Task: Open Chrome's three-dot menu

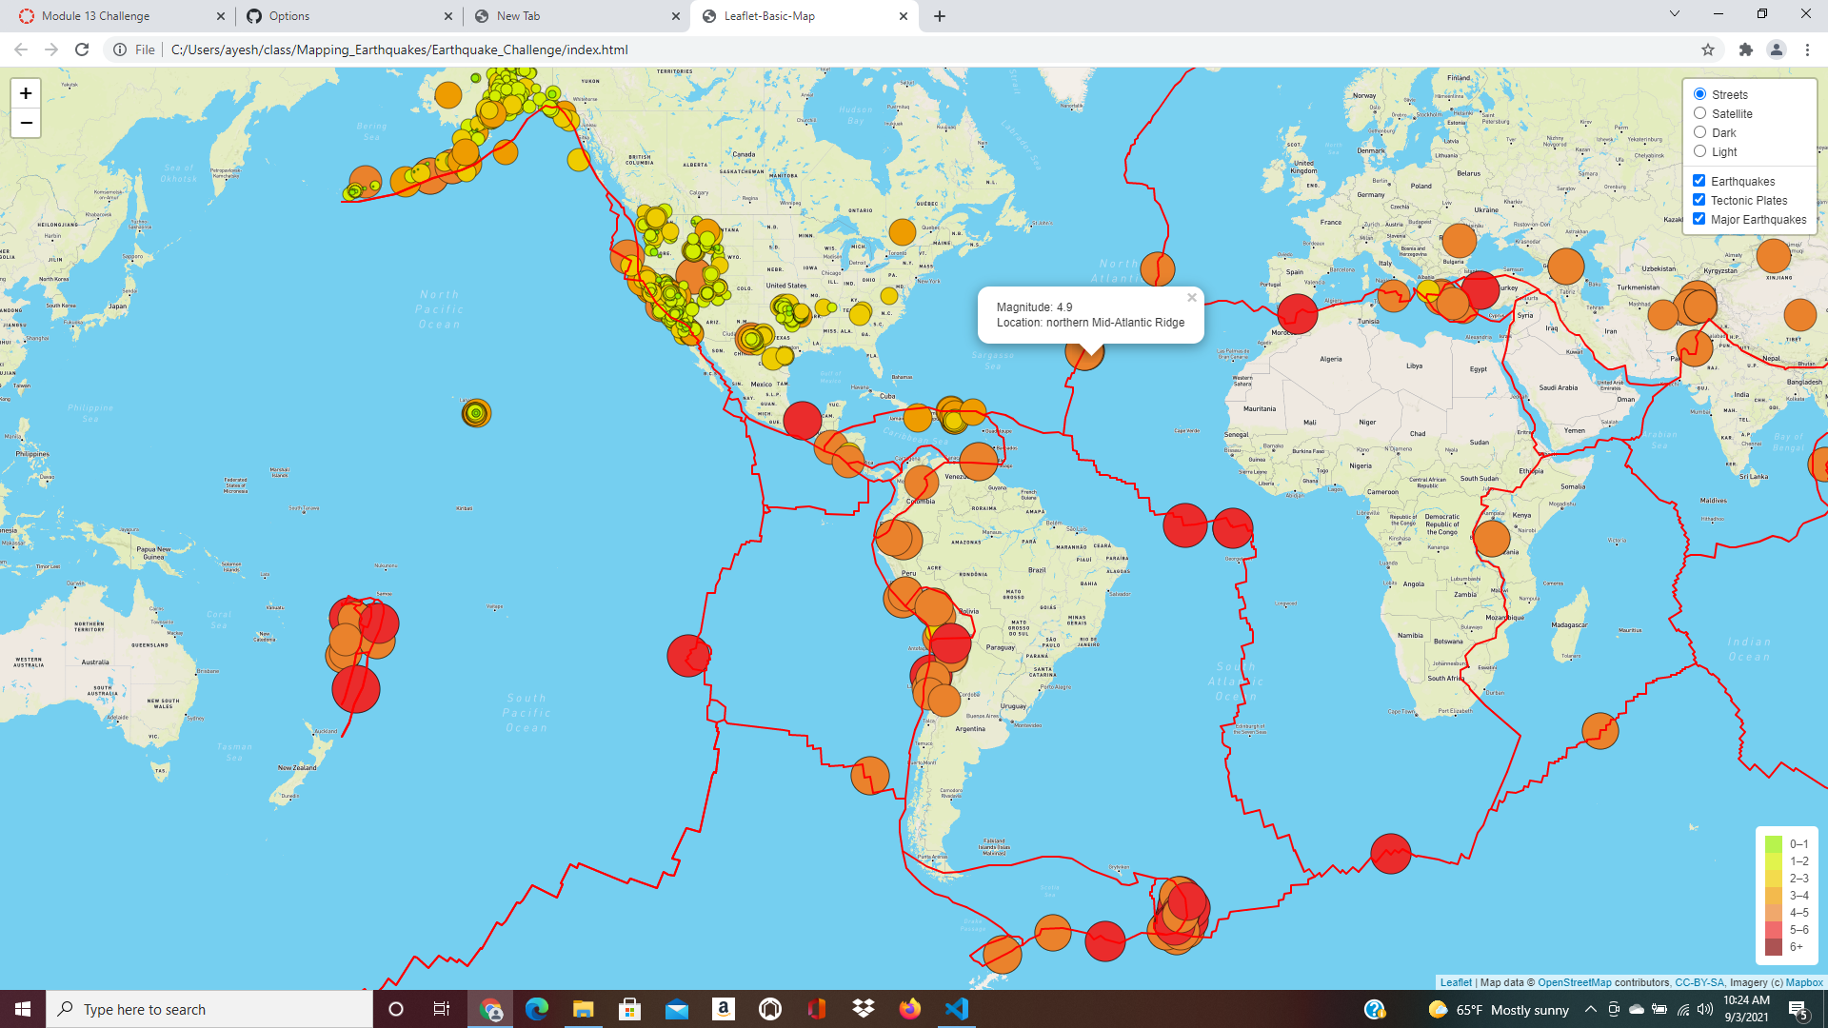Action: (x=1809, y=49)
